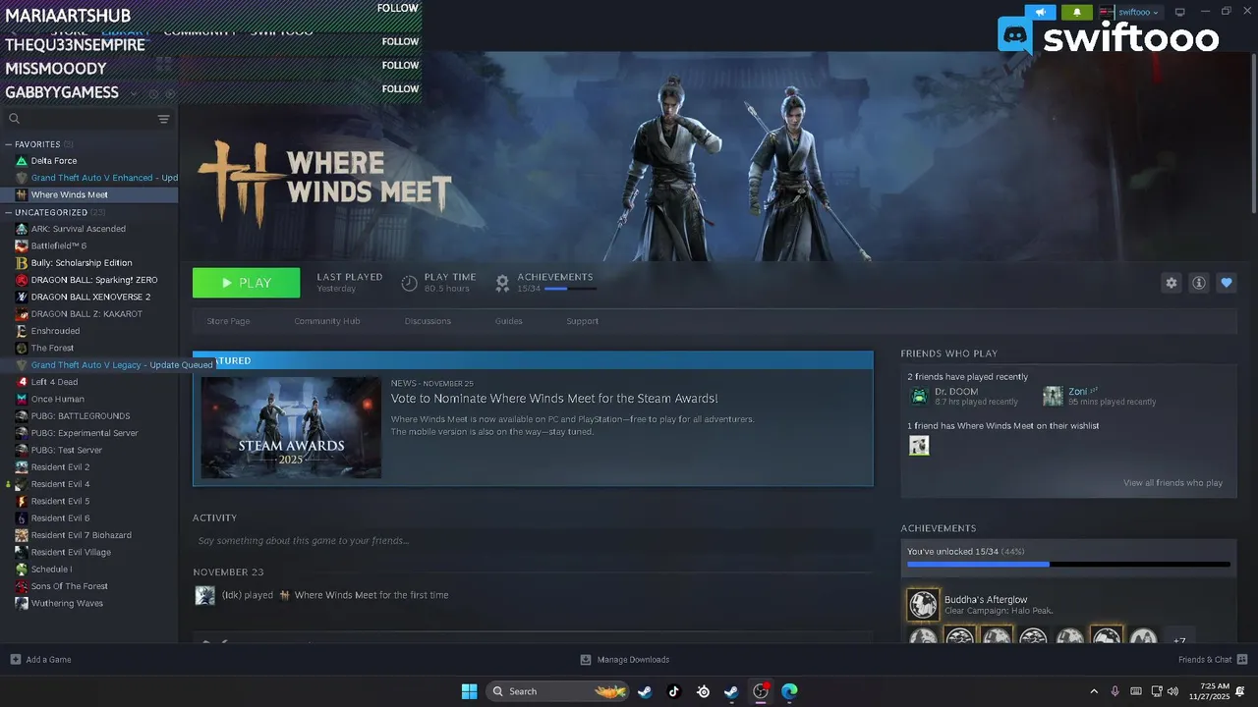Viewport: 1258px width, 707px height.
Task: Select Sons Of The Forest
Action: [69, 586]
